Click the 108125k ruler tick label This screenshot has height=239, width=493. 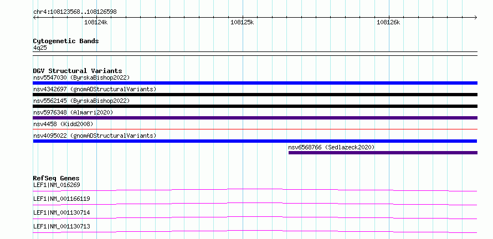click(x=243, y=22)
